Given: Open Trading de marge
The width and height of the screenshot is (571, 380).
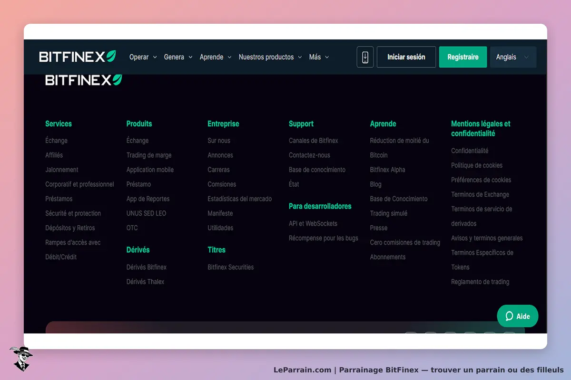Looking at the screenshot, I should coord(149,155).
